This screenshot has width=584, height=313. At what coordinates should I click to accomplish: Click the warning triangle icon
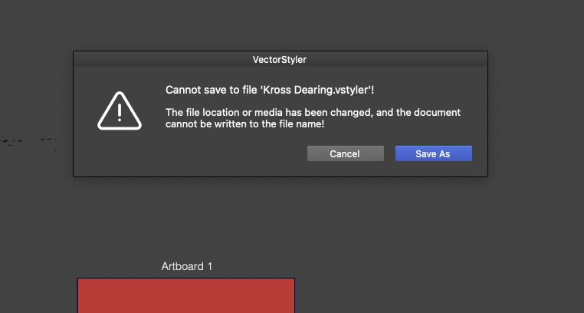tap(120, 111)
